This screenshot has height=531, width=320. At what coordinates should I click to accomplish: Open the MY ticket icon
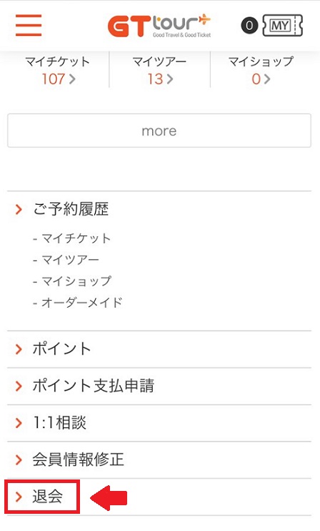point(282,25)
